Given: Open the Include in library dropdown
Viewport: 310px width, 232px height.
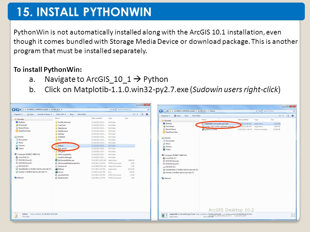Looking at the screenshot, I should click(x=45, y=114).
